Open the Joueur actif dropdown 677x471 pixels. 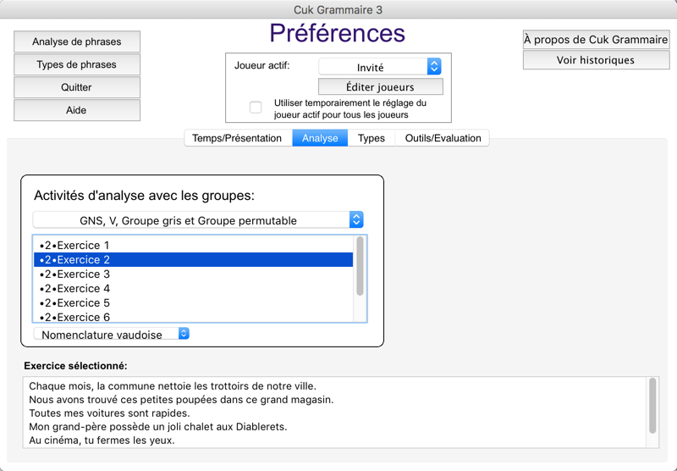379,67
